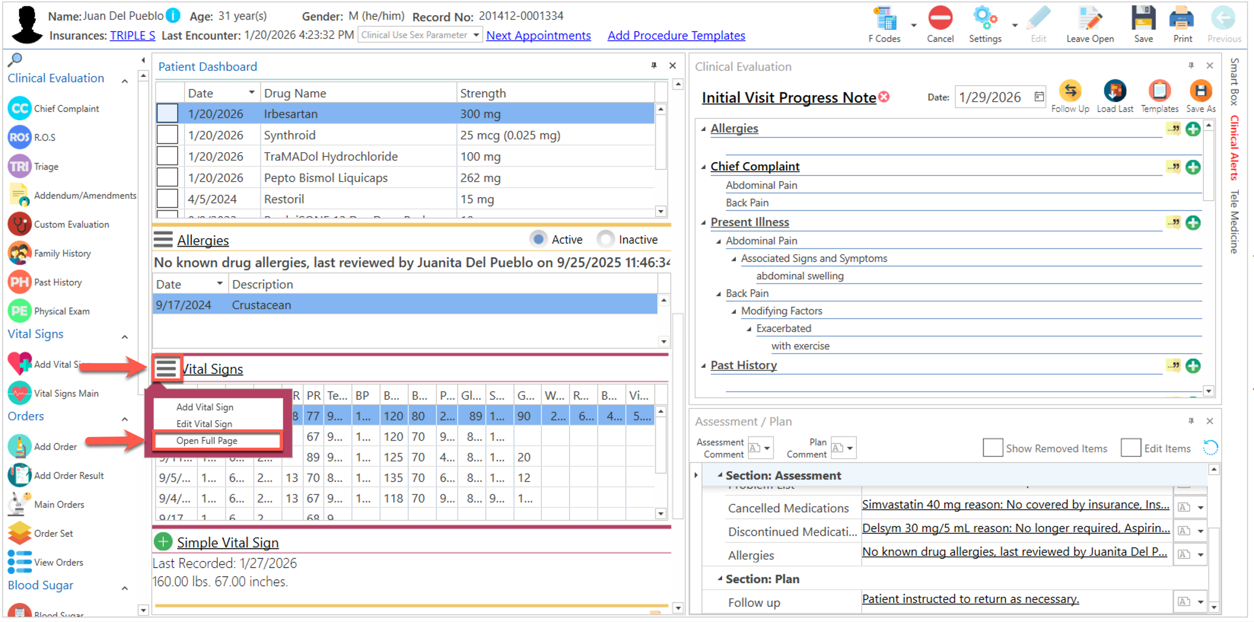This screenshot has height=622, width=1254.
Task: Collapse the Vital Signs sidebar group
Action: [125, 337]
